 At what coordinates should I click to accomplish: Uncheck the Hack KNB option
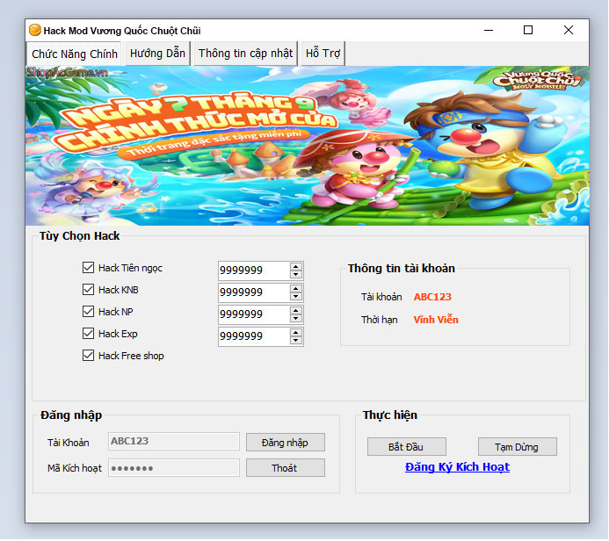[88, 290]
